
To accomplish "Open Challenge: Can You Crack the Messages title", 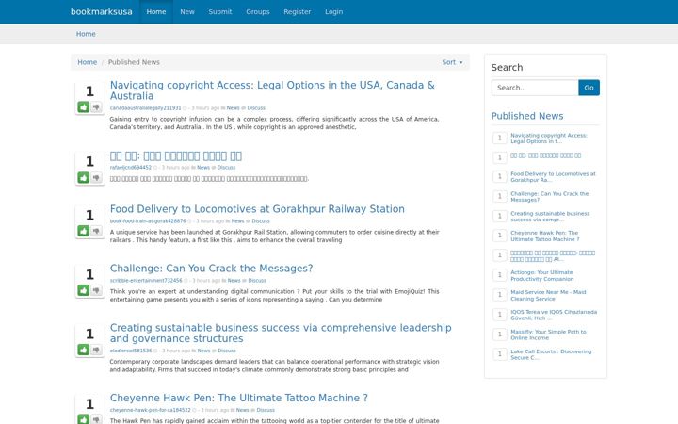I will tap(212, 269).
